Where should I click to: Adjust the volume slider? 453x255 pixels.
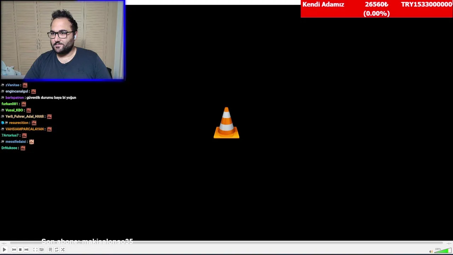[443, 251]
